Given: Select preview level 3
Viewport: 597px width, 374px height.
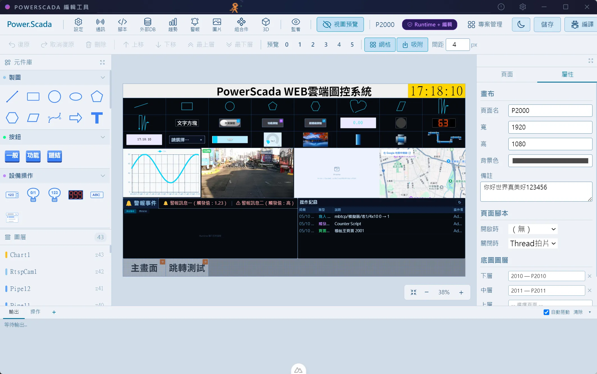Looking at the screenshot, I should click(x=326, y=45).
